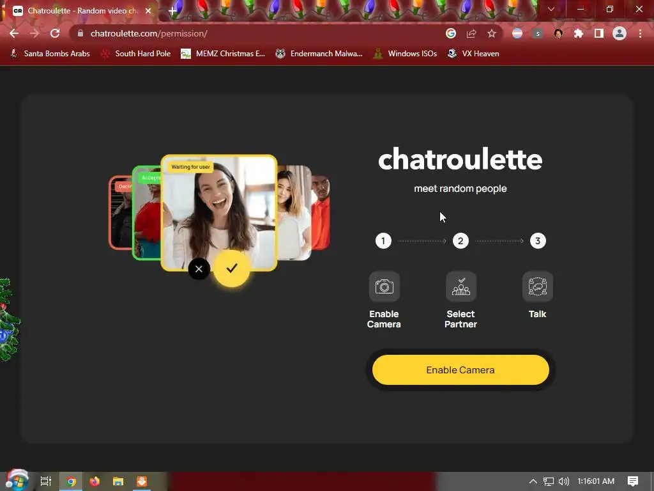Image resolution: width=654 pixels, height=491 pixels.
Task: Show hidden system tray icons
Action: [533, 481]
